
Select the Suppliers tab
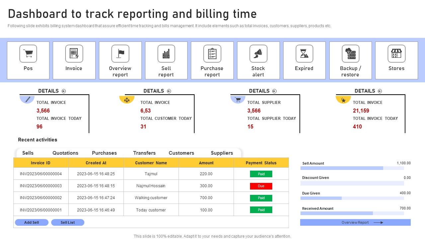[222, 153]
